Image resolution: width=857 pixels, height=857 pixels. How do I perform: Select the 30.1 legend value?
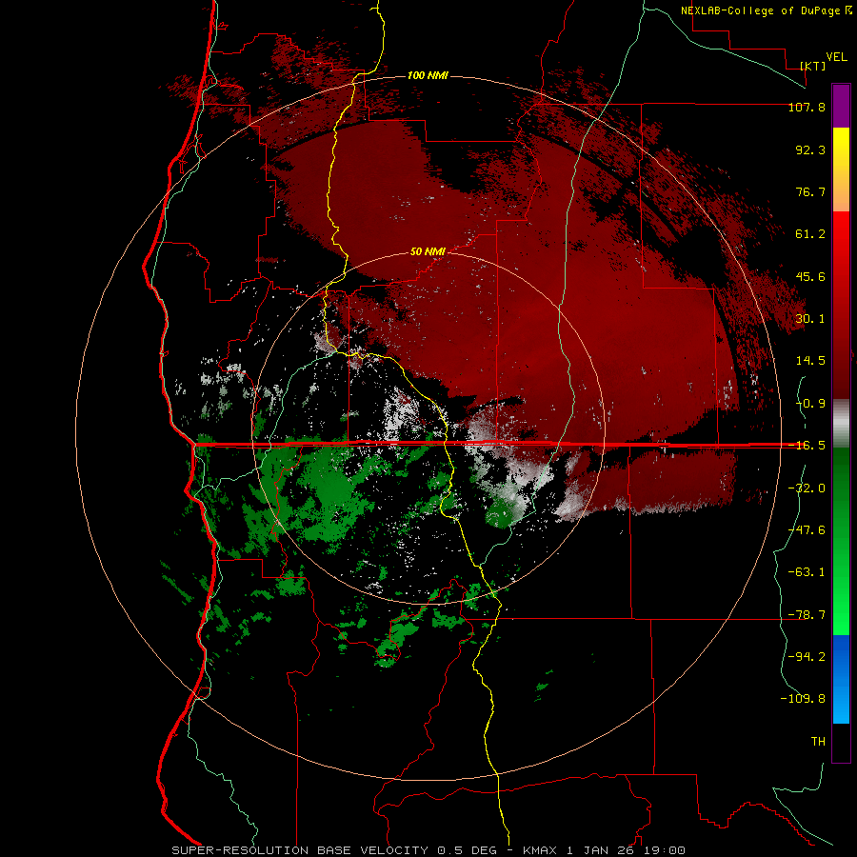pyautogui.click(x=810, y=319)
